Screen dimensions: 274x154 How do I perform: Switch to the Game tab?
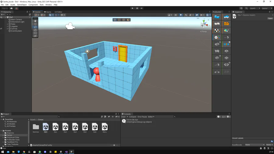(47, 12)
